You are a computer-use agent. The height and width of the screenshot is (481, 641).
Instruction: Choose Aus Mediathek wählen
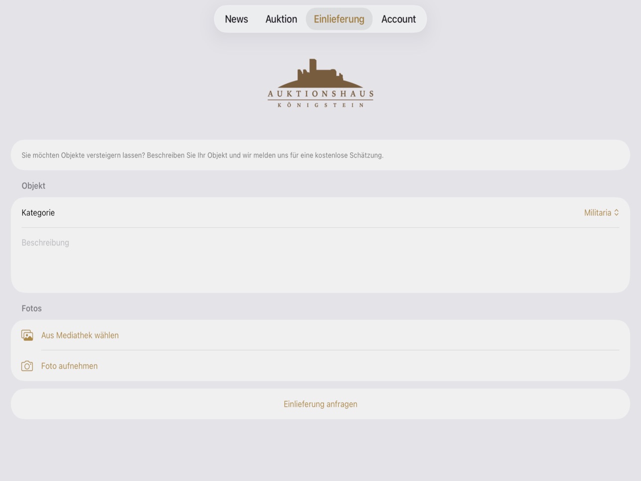pyautogui.click(x=80, y=335)
